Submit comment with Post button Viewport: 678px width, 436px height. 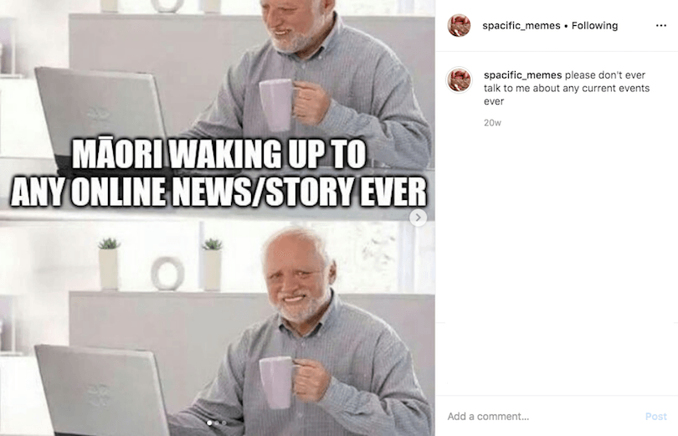[x=656, y=417]
